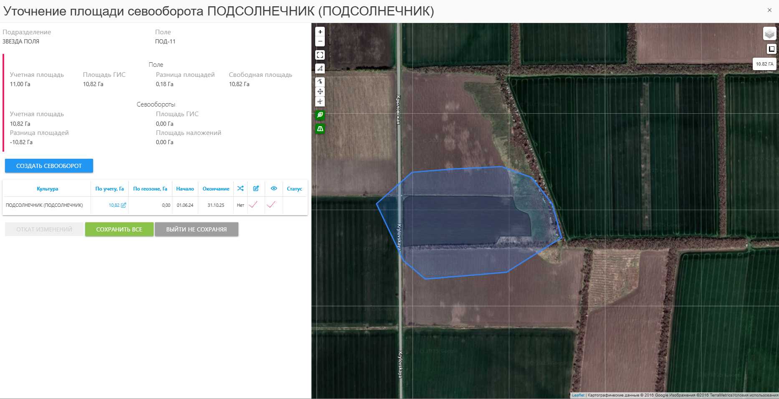Click СОХРАНИТЬ ВСЕ to save changes

[119, 229]
